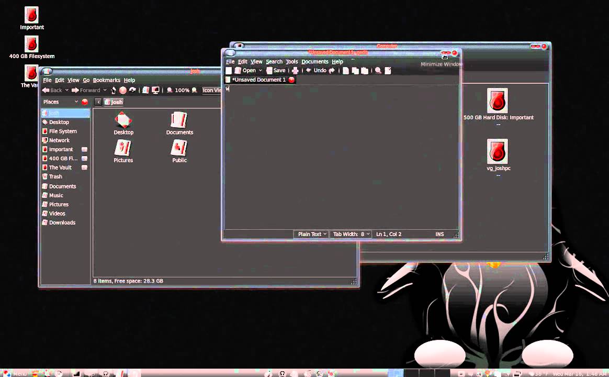Go up to the parent folder icon
The image size is (609, 377).
114,90
